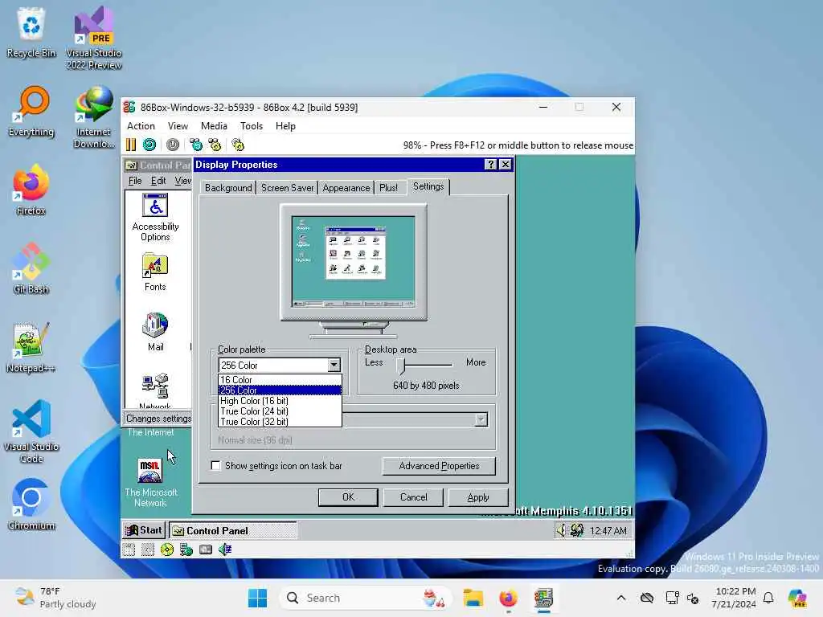
Task: Open the Fonts folder icon
Action: 155,272
